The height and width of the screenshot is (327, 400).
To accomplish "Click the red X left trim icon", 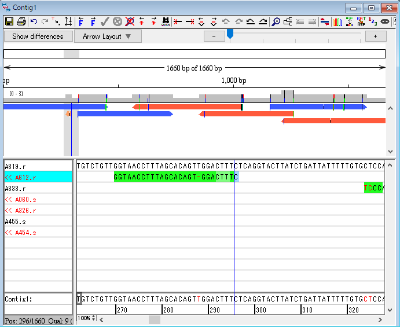I will [178, 22].
